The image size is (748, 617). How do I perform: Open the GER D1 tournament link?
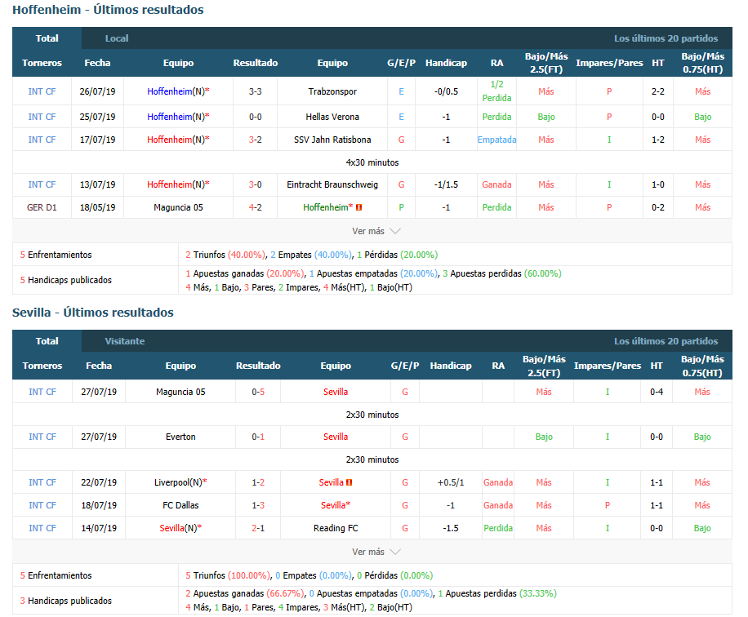(42, 207)
